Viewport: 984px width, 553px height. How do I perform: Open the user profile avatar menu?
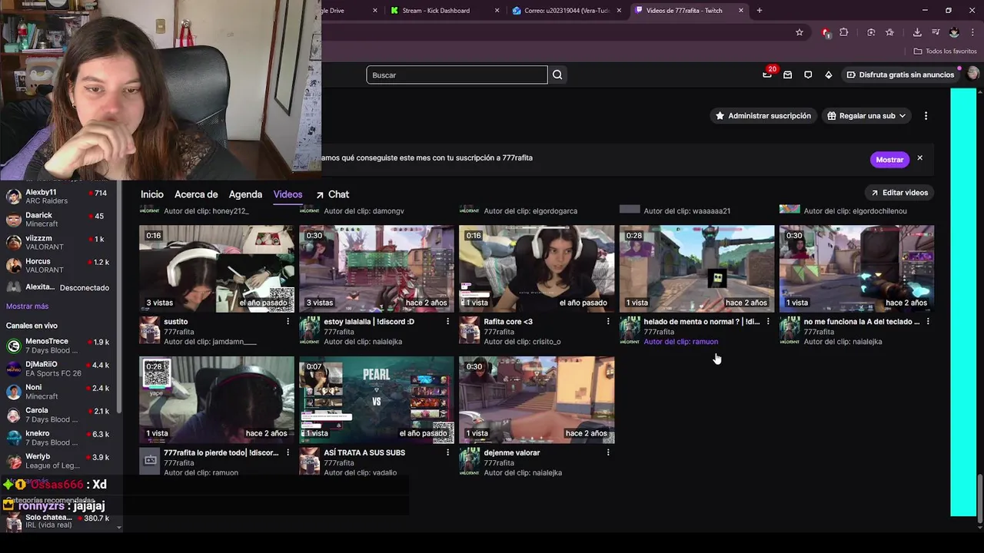972,74
